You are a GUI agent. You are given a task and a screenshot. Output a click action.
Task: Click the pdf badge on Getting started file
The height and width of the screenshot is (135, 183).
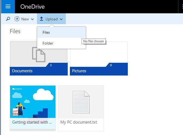click(15, 112)
